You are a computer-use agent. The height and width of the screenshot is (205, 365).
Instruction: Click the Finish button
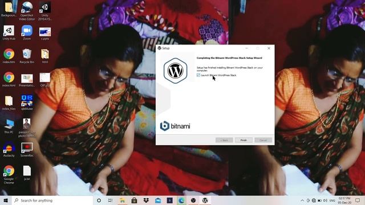tap(244, 140)
